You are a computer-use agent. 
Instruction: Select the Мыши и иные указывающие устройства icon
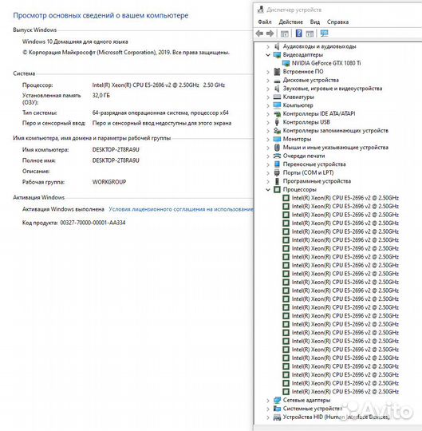pyautogui.click(x=277, y=148)
